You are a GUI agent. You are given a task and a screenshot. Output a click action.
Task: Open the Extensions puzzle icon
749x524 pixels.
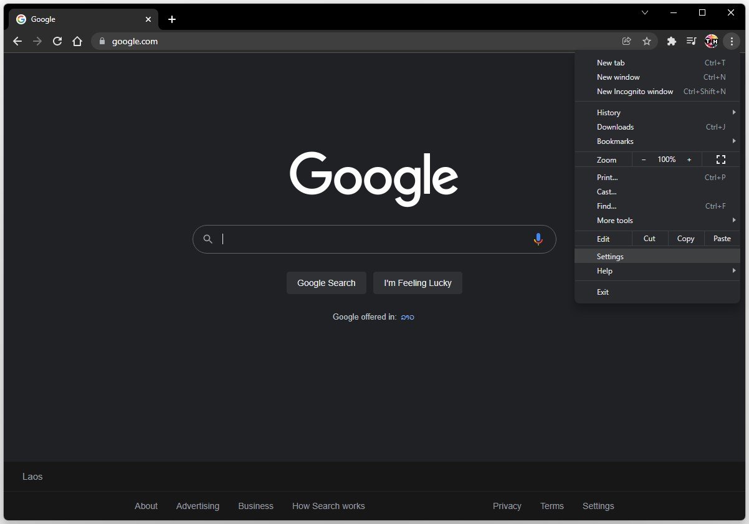click(x=671, y=41)
